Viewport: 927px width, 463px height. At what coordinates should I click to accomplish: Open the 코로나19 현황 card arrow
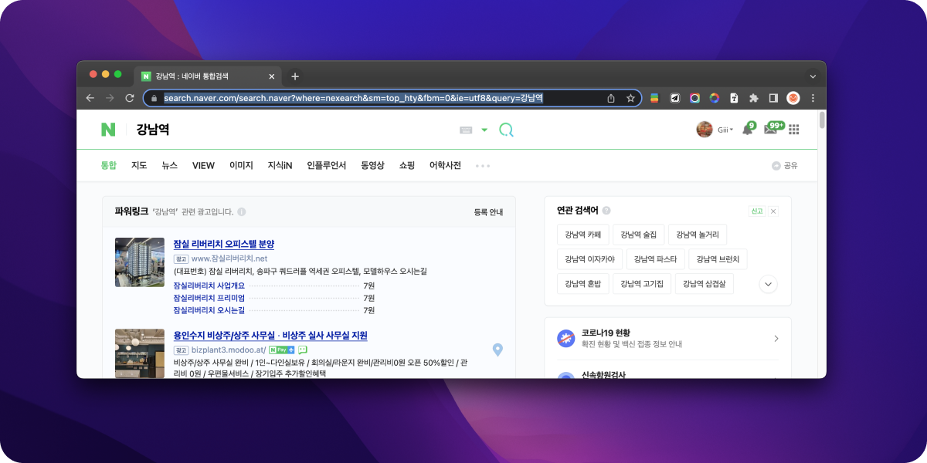776,339
